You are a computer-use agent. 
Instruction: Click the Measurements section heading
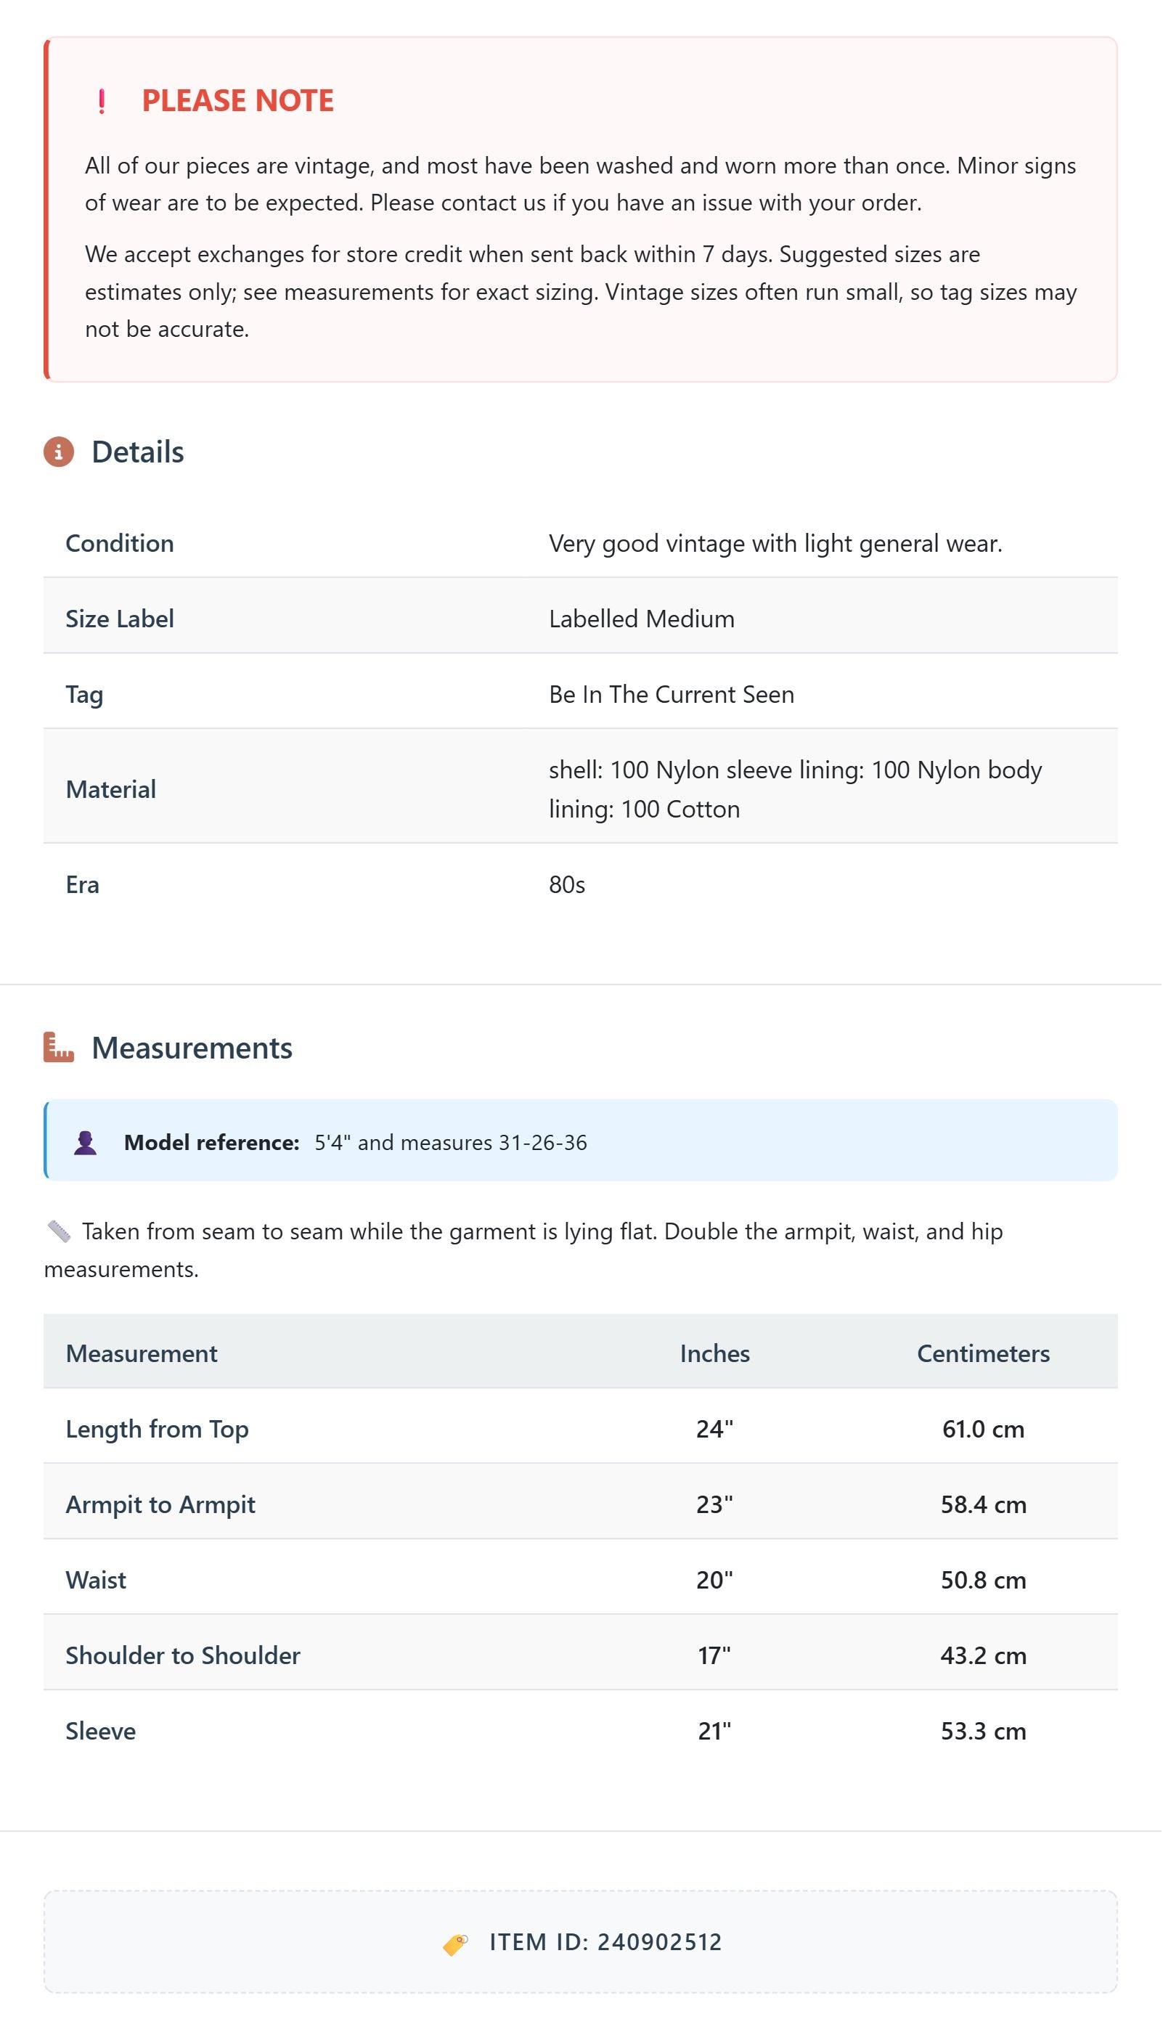pyautogui.click(x=192, y=1048)
